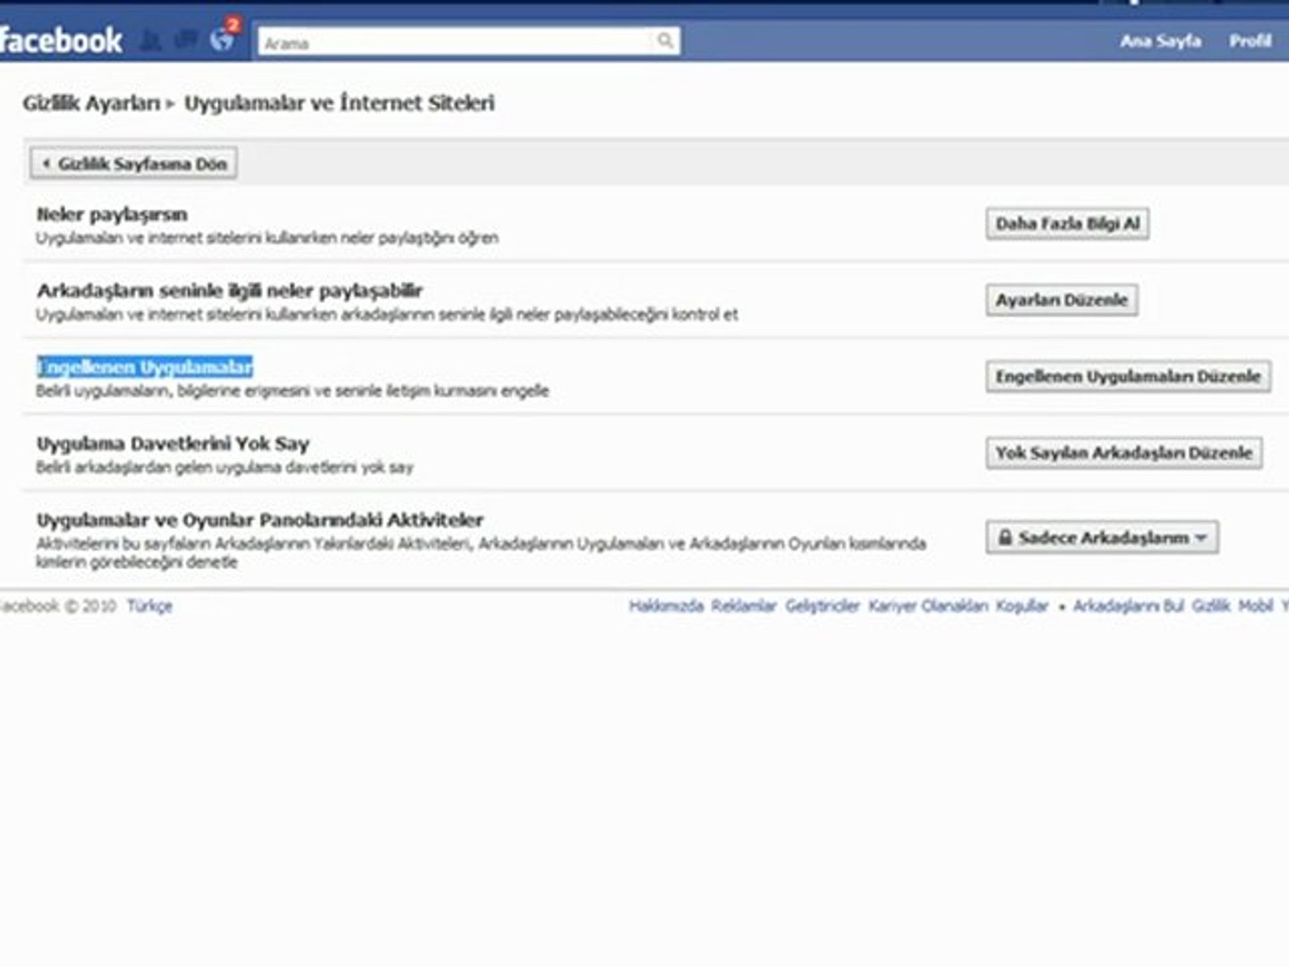This screenshot has height=967, width=1289.
Task: Click the Uygulama Davetlerini Yok Say heading
Action: 173,444
